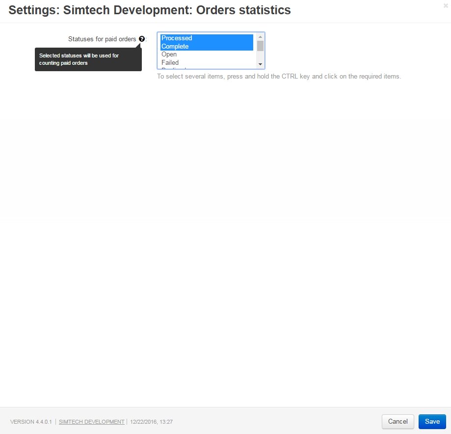Image resolution: width=451 pixels, height=434 pixels.
Task: Click the Version 4.4.0.1 footer text
Action: click(31, 422)
